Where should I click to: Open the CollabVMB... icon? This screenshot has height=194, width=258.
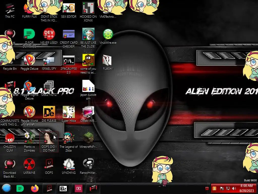88,114
